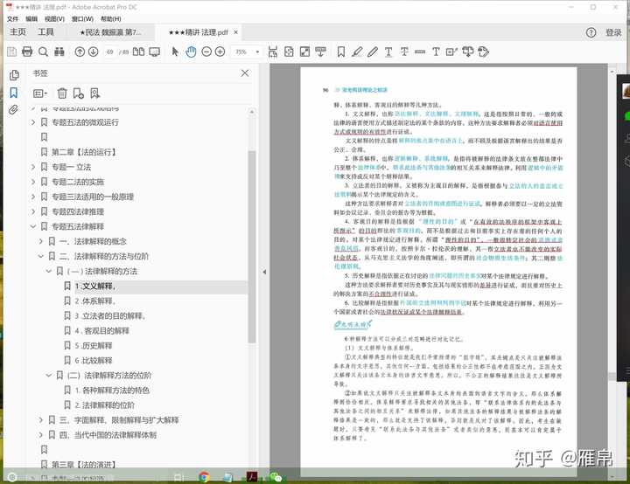Go to previous page with the up arrow
Viewport: 630px width, 484px height.
(80, 52)
